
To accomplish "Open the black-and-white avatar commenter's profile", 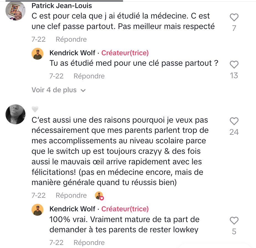I will 15,114.
